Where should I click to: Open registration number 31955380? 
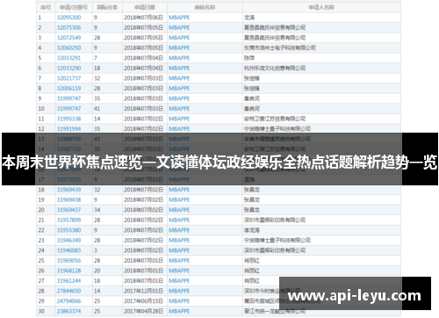(x=68, y=230)
